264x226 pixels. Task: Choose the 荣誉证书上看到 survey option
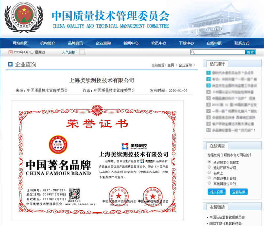coord(209,178)
